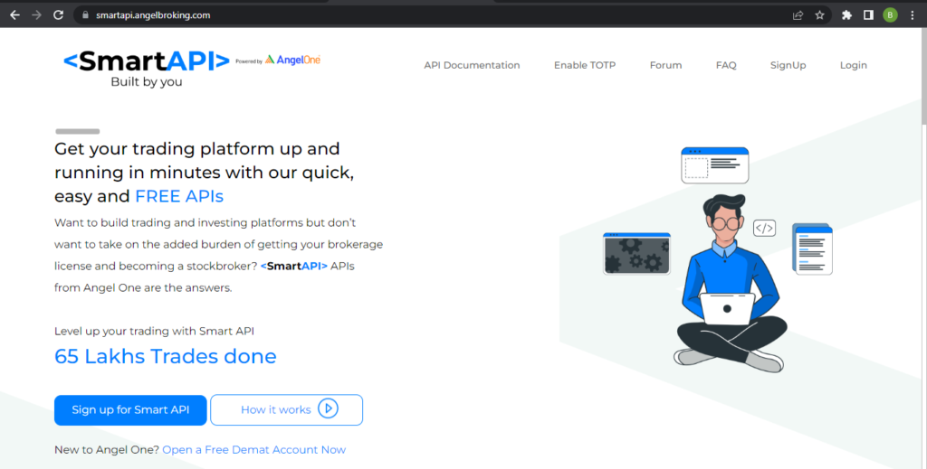
Task: Click the browser forward arrow
Action: (36, 15)
